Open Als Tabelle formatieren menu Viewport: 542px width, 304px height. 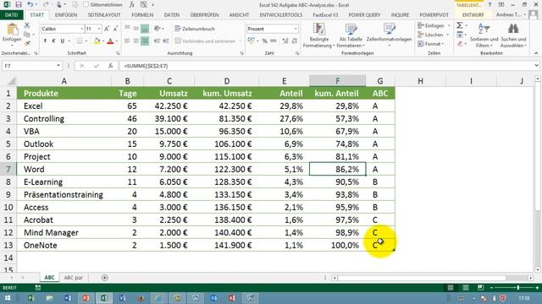[x=351, y=35]
